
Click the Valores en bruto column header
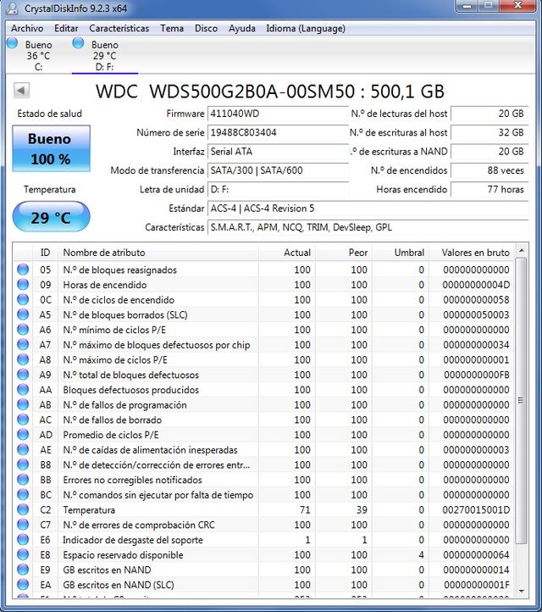click(x=473, y=253)
